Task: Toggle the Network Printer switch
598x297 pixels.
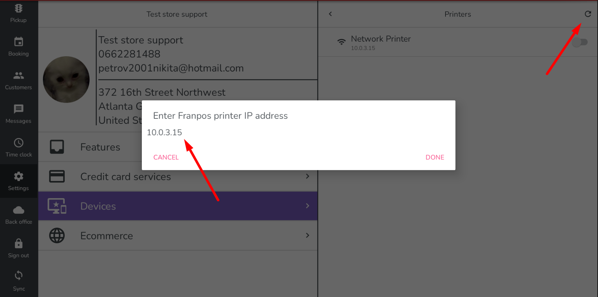Action: point(580,42)
